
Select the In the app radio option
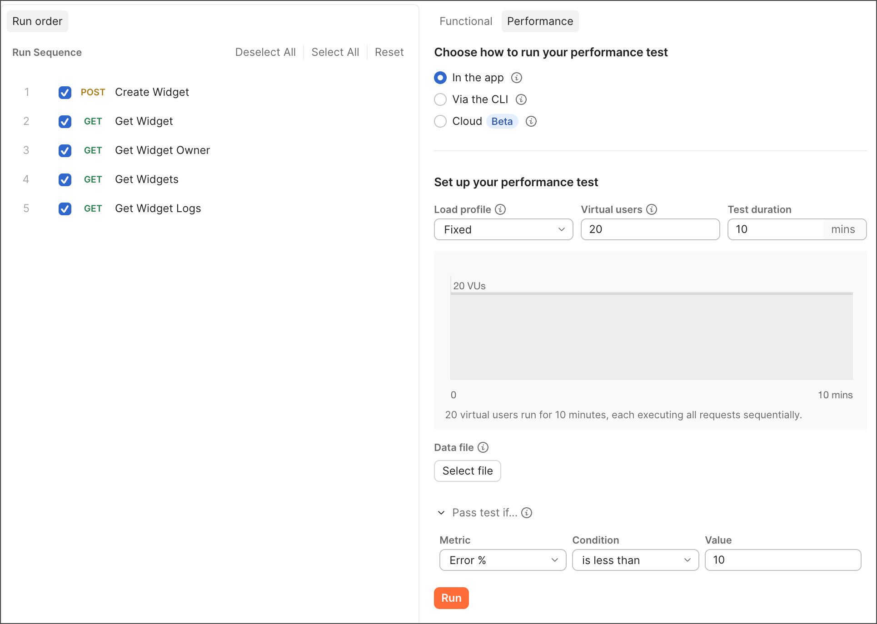click(440, 78)
